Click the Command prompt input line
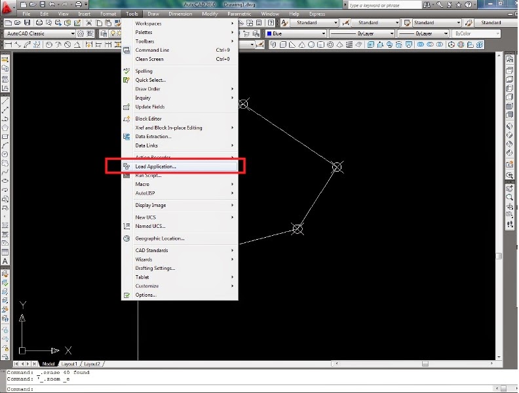Image resolution: width=519 pixels, height=393 pixels. [251, 389]
